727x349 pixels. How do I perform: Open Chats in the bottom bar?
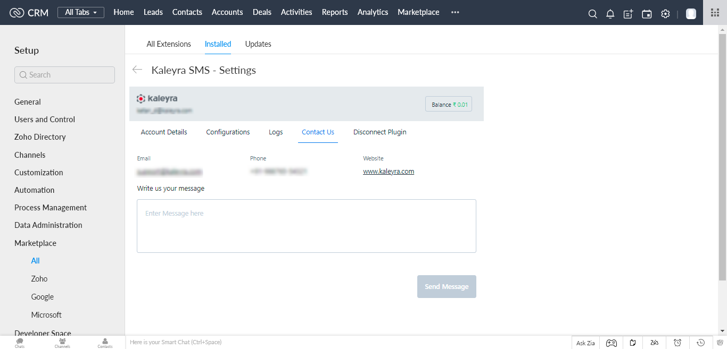coord(20,343)
